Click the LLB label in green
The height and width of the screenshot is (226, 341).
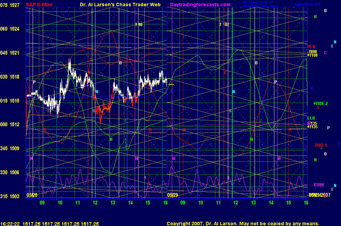311,118
